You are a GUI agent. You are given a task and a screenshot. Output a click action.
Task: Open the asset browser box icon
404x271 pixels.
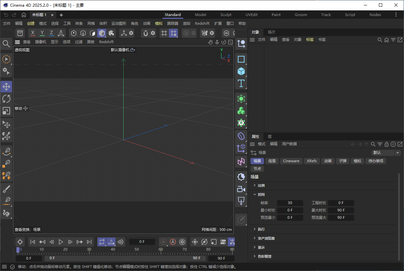pyautogui.click(x=20, y=33)
